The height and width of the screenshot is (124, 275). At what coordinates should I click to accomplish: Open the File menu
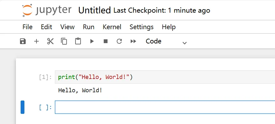click(28, 27)
